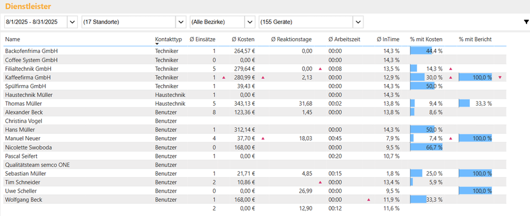Click the 31,68 Reaktionstage value
The image size is (530, 216).
click(306, 103)
